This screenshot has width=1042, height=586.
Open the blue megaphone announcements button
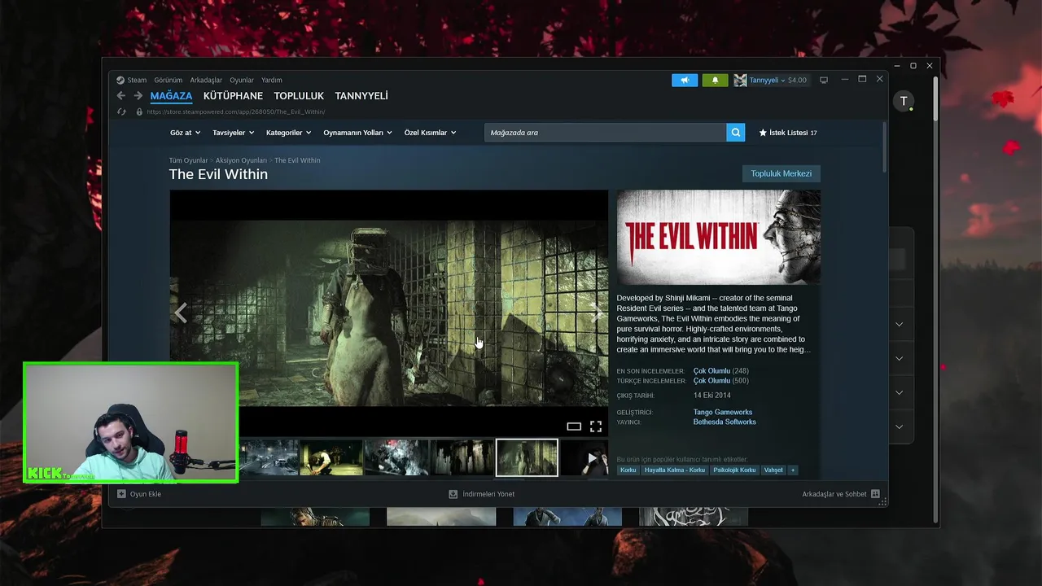[685, 80]
